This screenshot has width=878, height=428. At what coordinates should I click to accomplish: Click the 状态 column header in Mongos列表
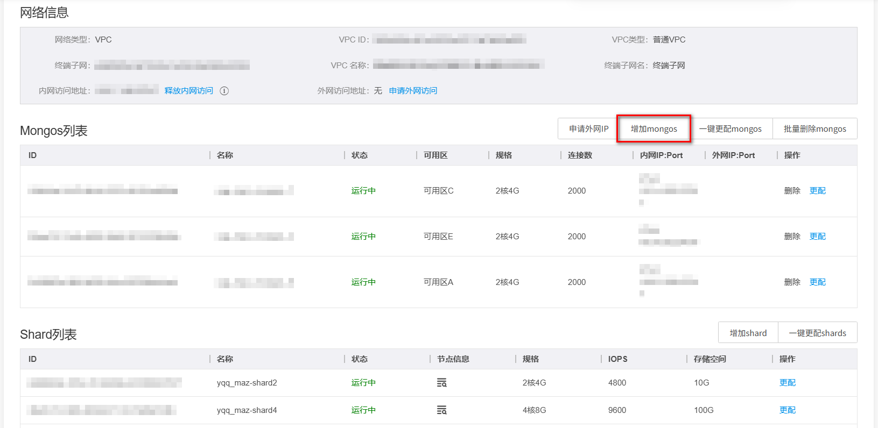tap(359, 155)
